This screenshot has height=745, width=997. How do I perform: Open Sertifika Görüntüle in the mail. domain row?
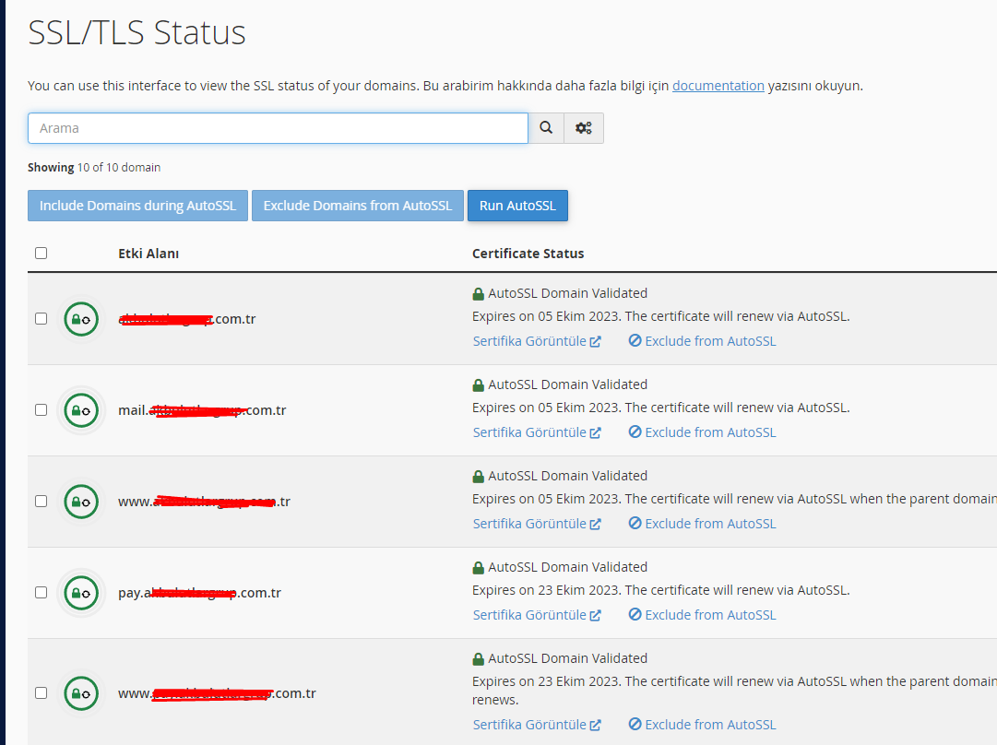(x=537, y=432)
